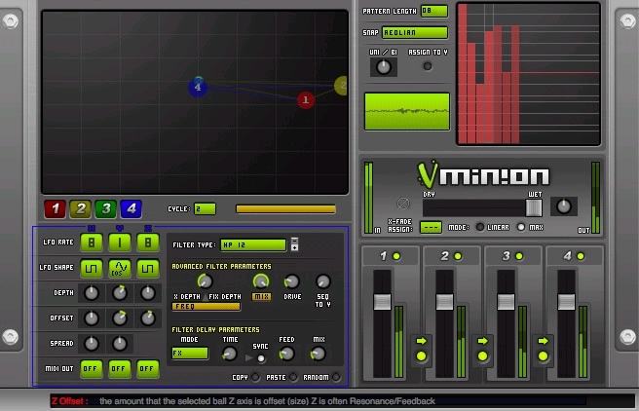The width and height of the screenshot is (639, 411).
Task: Click the Dry/Wet slider handle
Action: point(534,208)
